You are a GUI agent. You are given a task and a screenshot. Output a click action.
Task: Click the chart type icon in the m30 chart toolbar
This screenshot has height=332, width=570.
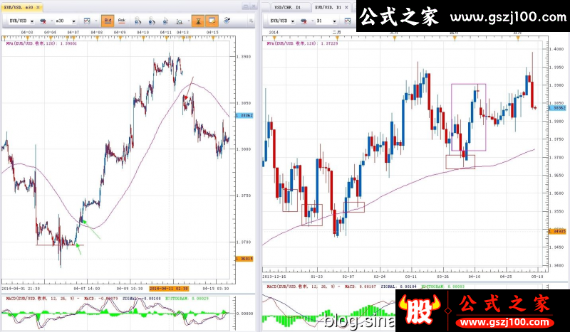(87, 21)
